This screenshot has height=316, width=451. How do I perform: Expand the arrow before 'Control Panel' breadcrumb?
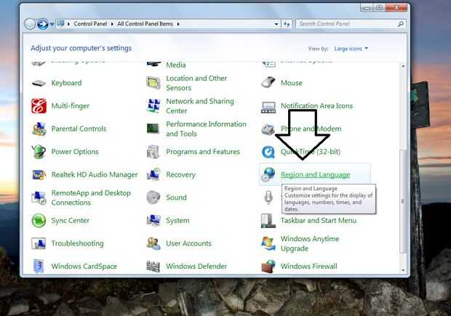(x=69, y=24)
